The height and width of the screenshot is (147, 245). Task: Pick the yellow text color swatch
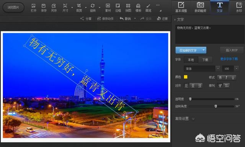click(x=186, y=77)
